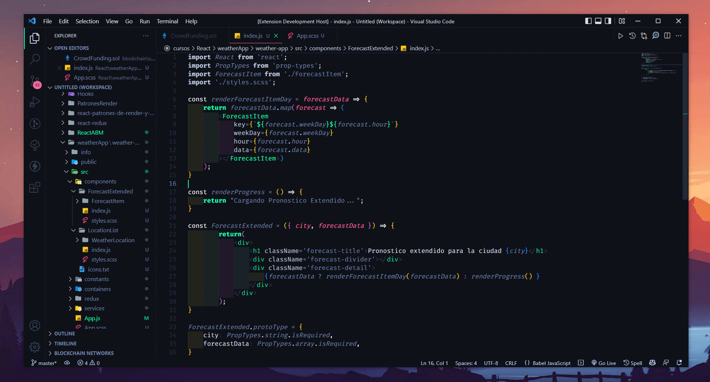Viewport: 710px width, 382px height.
Task: Click the VS Code logo in the title bar
Action: tap(32, 21)
